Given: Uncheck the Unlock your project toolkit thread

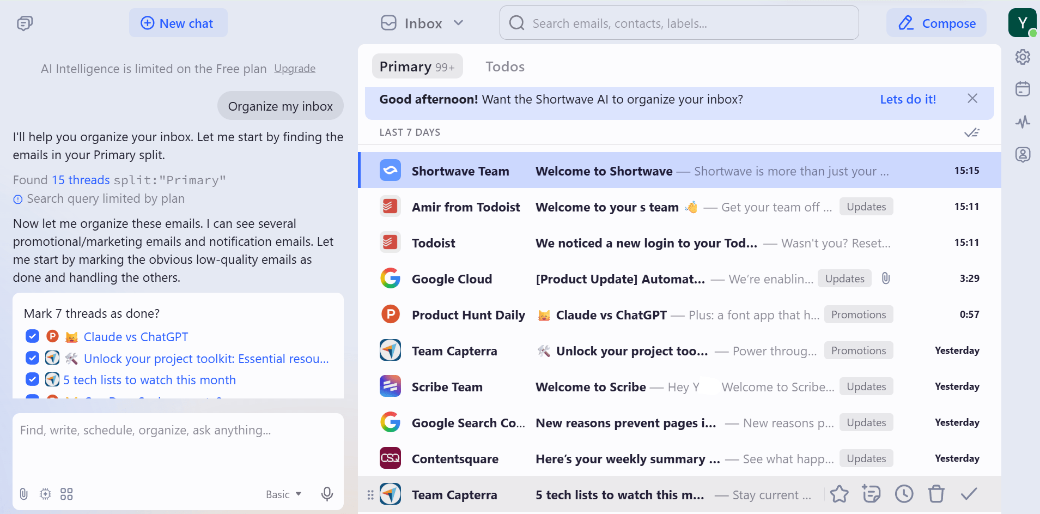Looking at the screenshot, I should (32, 358).
